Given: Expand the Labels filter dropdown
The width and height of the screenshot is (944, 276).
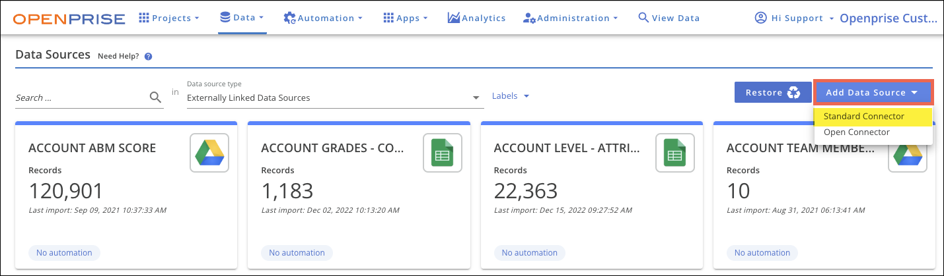Looking at the screenshot, I should coord(511,96).
